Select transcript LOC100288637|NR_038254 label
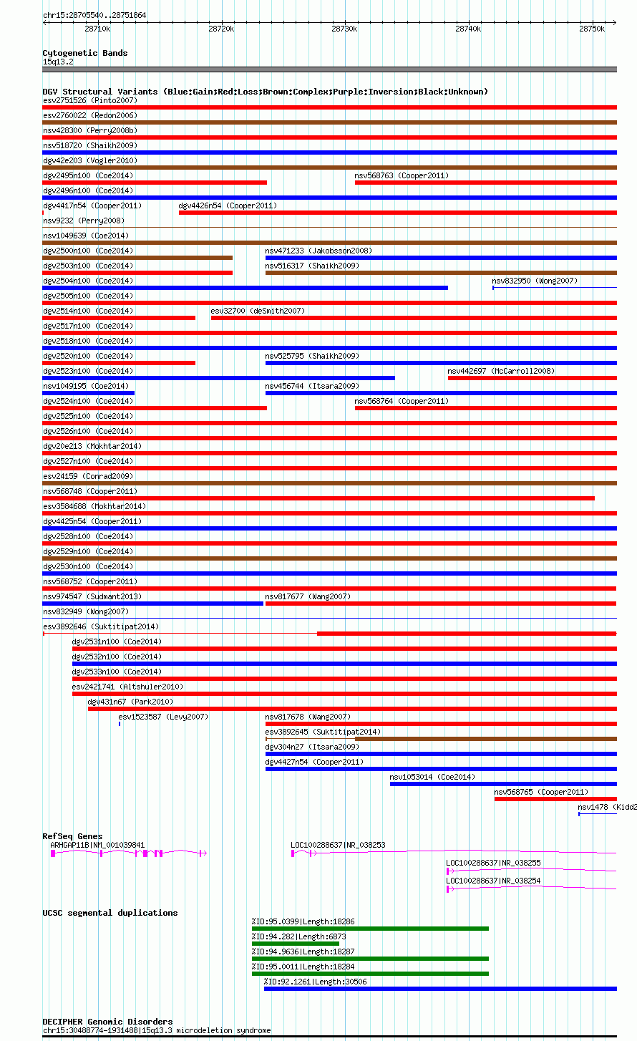 [x=493, y=881]
